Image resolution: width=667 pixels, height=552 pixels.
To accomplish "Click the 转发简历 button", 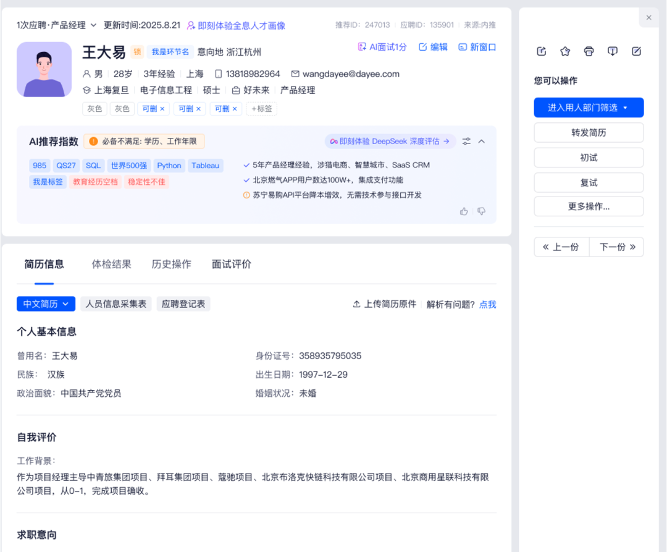I will click(589, 133).
